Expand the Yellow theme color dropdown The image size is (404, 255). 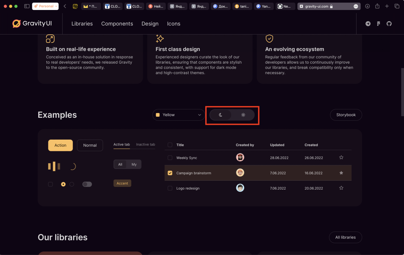point(179,115)
